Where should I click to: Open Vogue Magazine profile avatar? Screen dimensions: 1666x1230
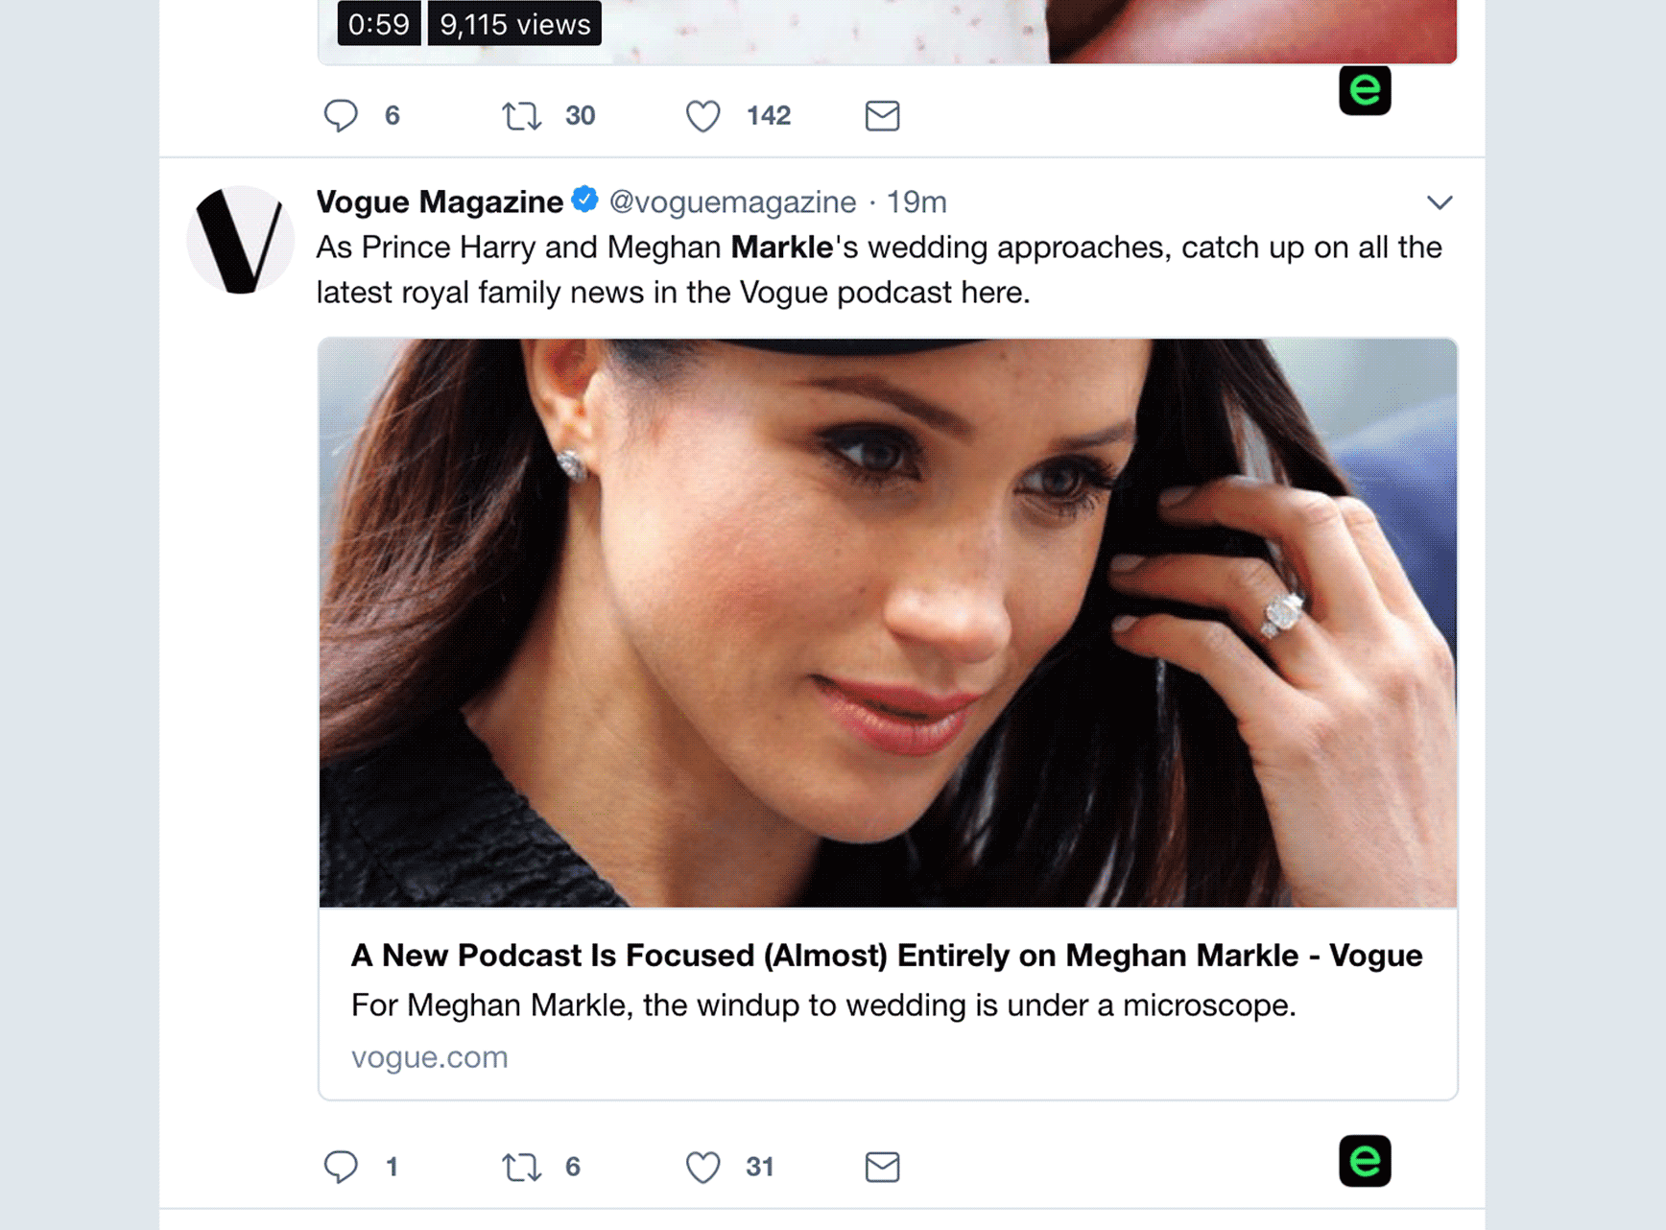(240, 240)
